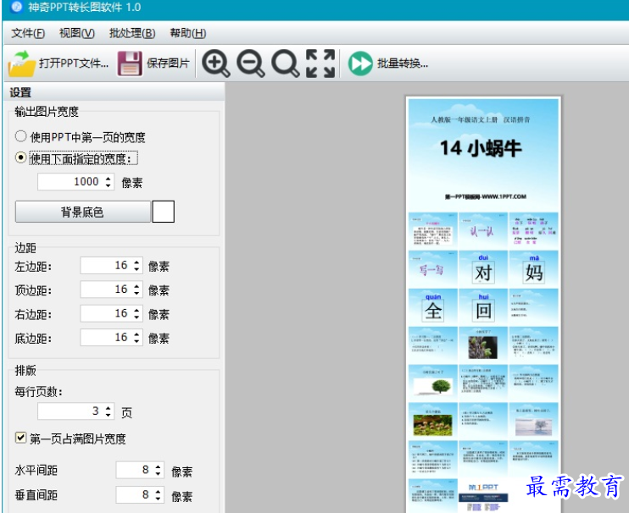Zoom in with the plus magnifier icon
The image size is (629, 513).
(x=216, y=63)
